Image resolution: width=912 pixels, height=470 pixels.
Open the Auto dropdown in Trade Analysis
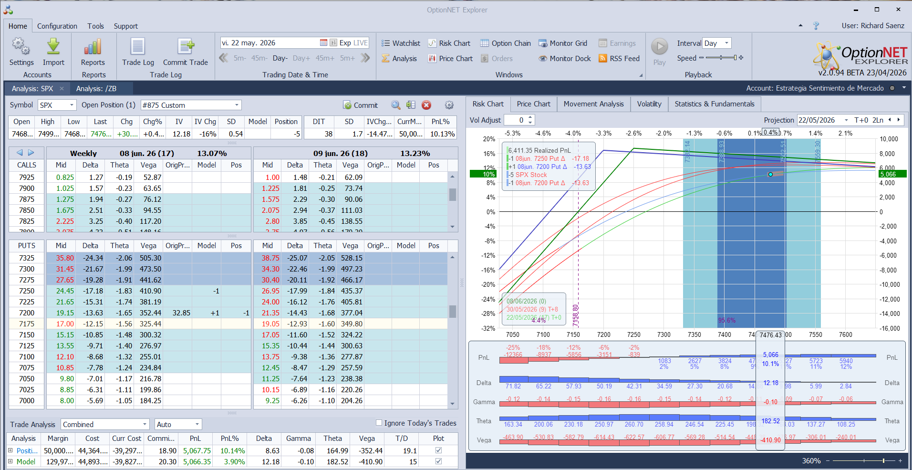(197, 424)
